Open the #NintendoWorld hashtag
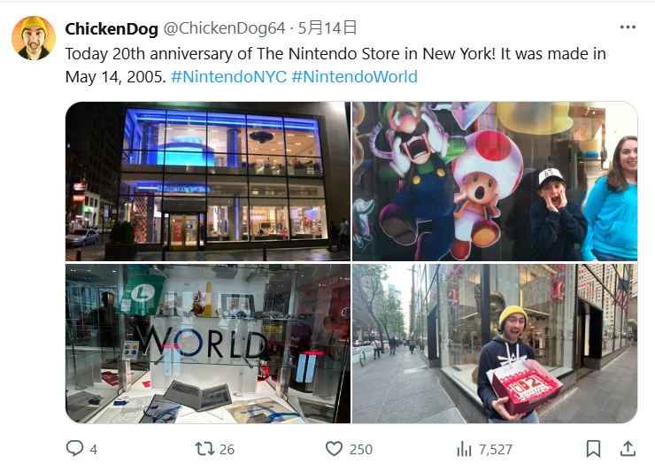 point(355,76)
